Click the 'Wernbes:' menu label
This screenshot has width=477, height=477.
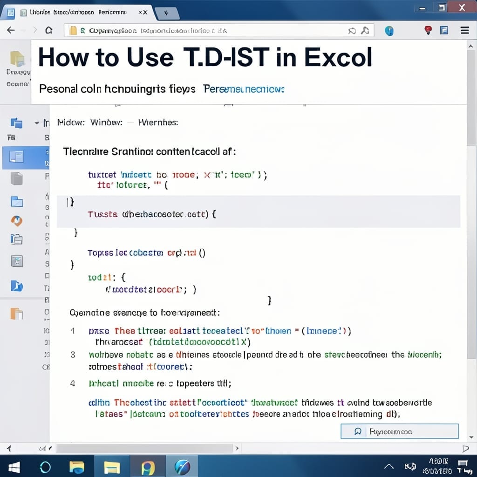(x=158, y=123)
